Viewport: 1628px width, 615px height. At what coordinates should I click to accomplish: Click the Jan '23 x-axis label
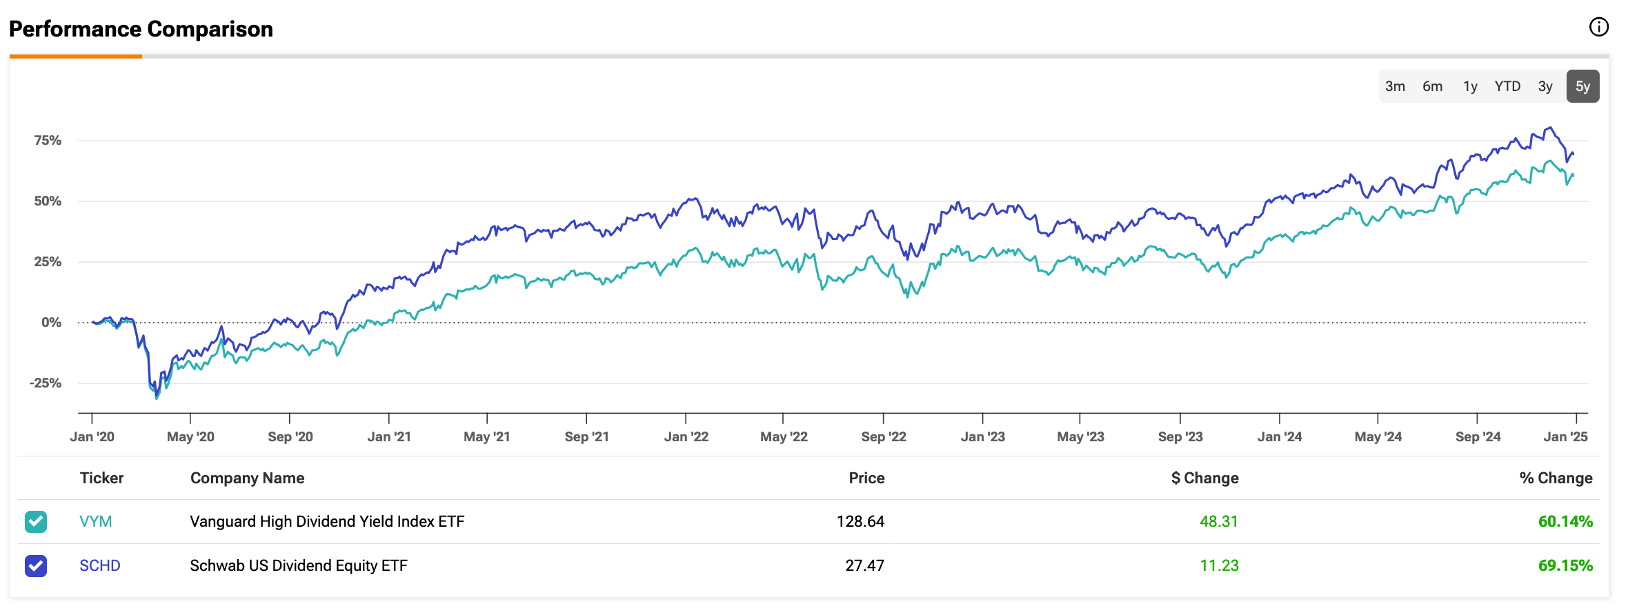click(983, 437)
